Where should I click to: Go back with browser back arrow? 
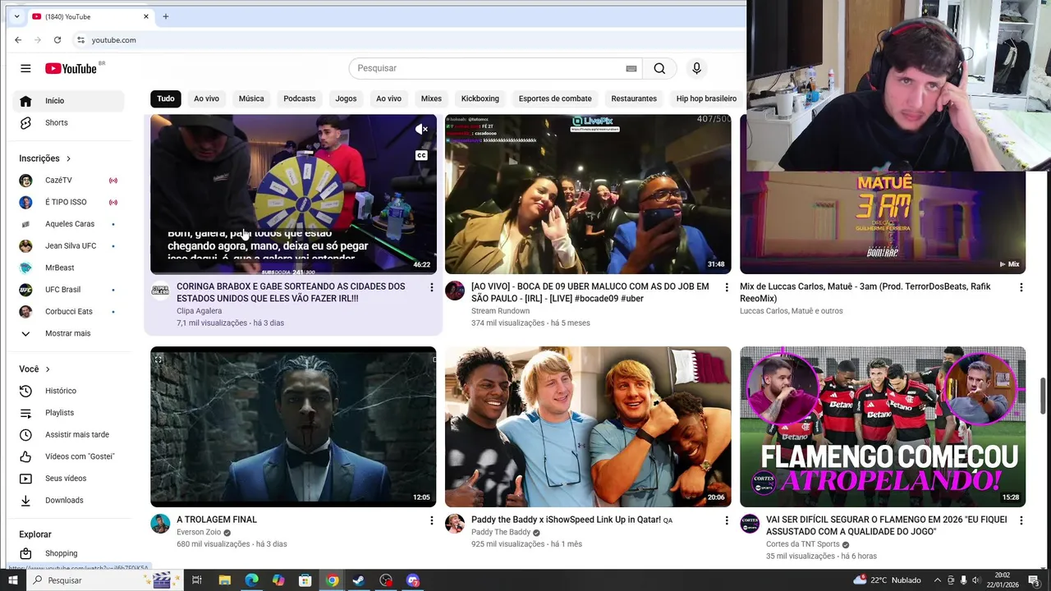coord(18,39)
